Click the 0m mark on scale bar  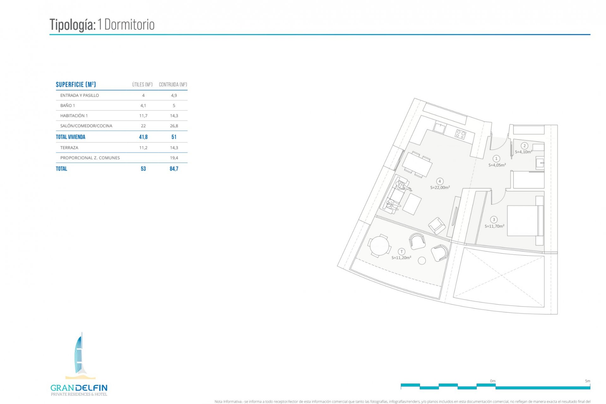point(493,381)
